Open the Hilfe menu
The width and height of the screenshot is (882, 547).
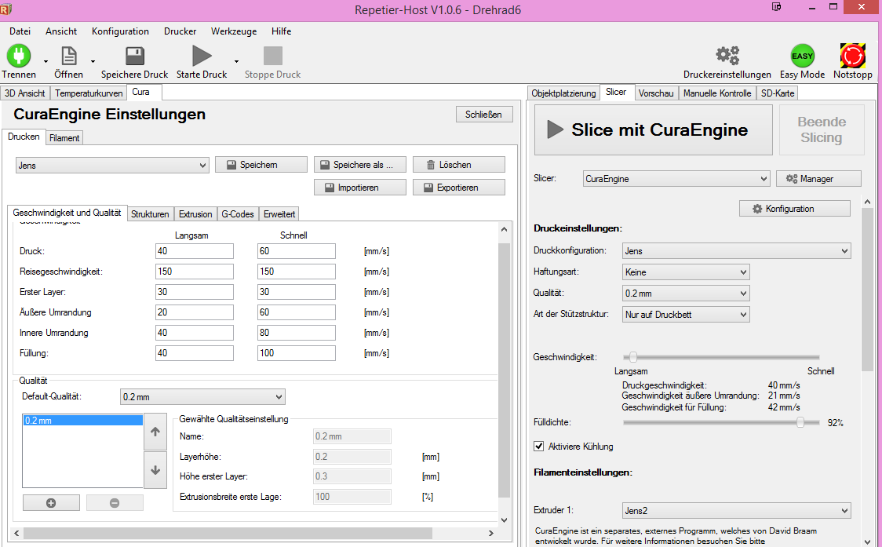point(281,31)
